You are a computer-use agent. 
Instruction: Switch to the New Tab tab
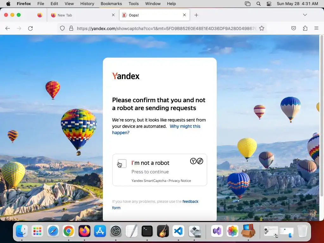83,15
